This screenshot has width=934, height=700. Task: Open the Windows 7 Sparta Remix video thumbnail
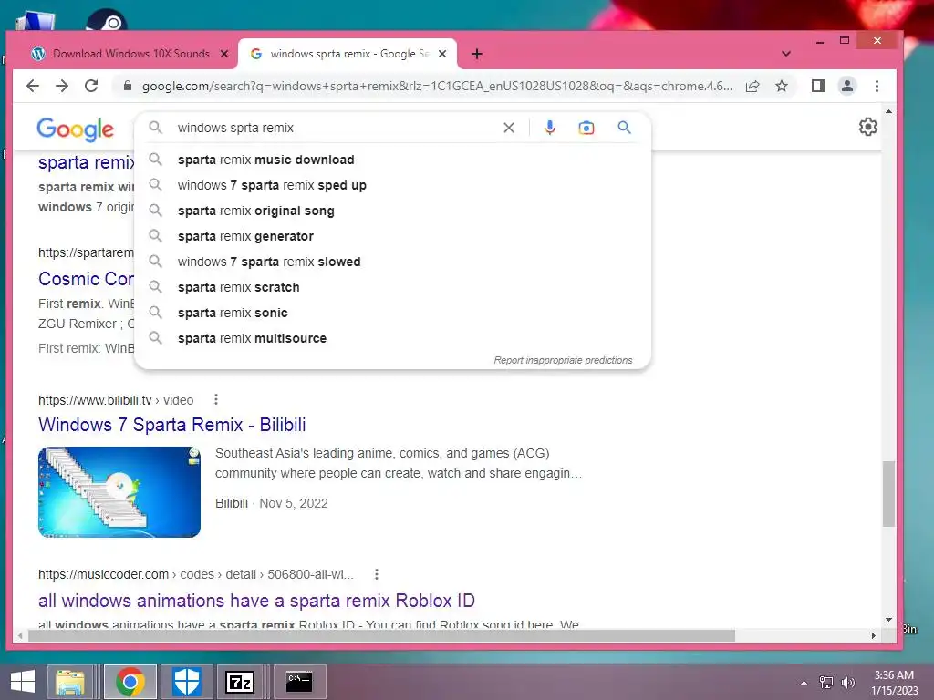click(x=119, y=492)
